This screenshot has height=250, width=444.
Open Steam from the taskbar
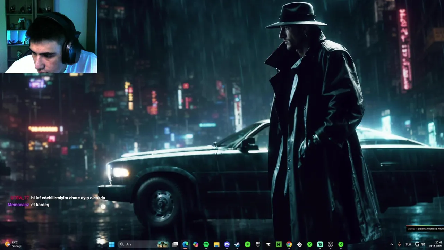tap(237, 244)
